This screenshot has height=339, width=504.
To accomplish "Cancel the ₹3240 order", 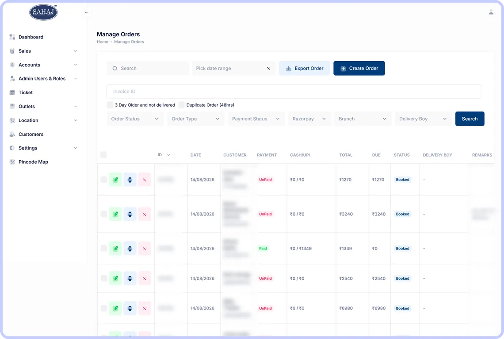I will click(145, 214).
